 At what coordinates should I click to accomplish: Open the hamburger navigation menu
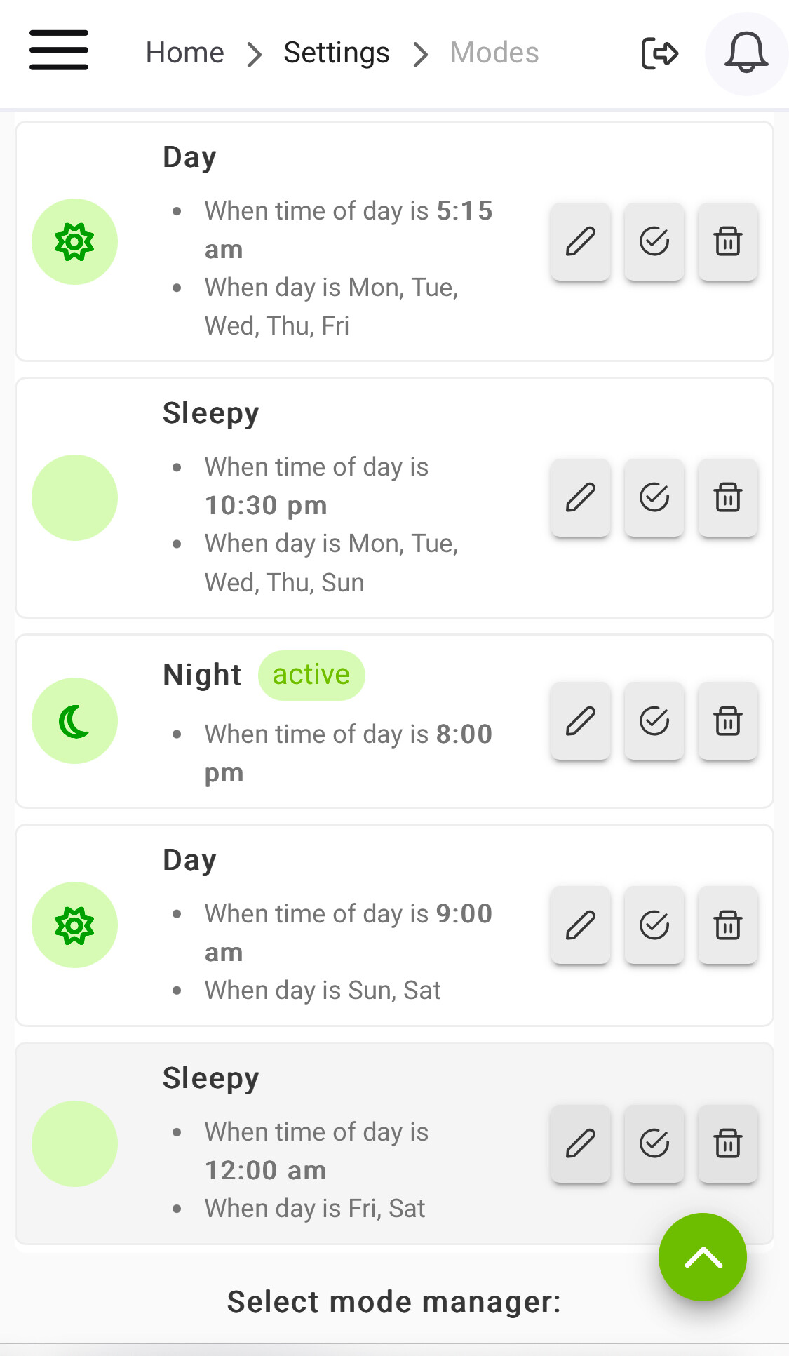[59, 51]
